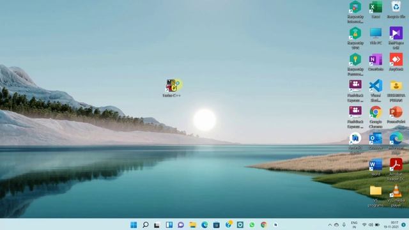The image size is (409, 230).
Task: Select the Turbo C++ desktop shortcut
Action: [x=172, y=88]
